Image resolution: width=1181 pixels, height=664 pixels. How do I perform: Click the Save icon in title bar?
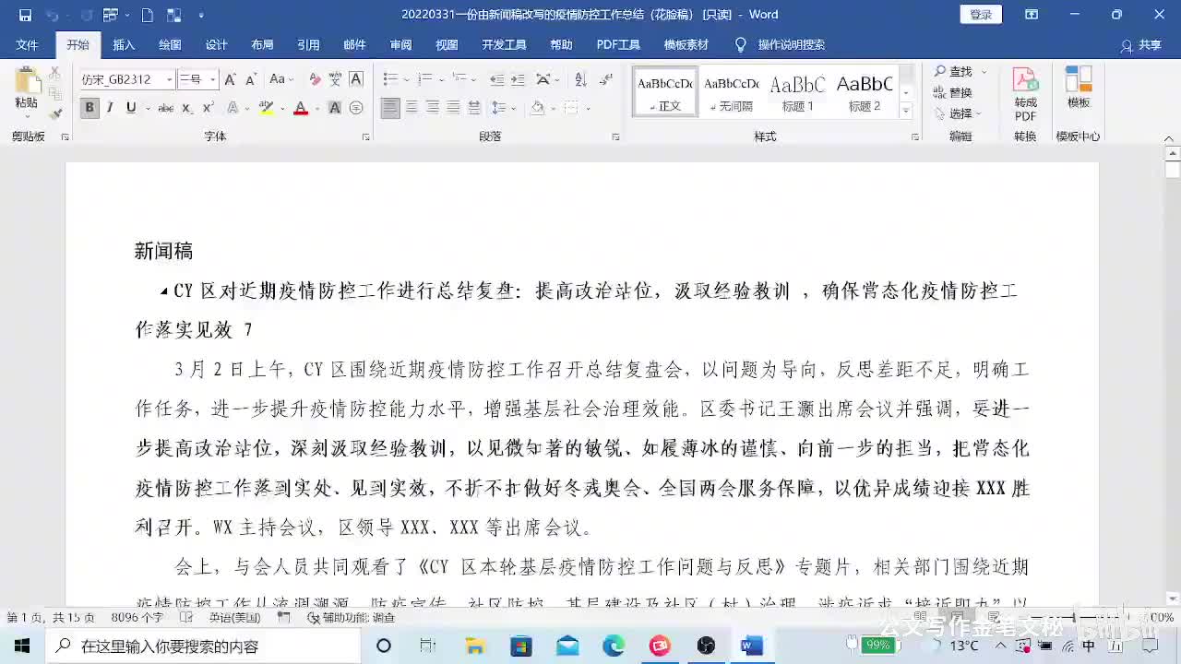coord(25,15)
